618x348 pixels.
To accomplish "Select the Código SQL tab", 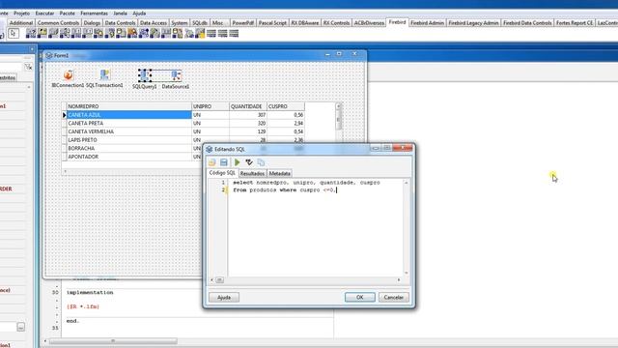I will (x=222, y=173).
